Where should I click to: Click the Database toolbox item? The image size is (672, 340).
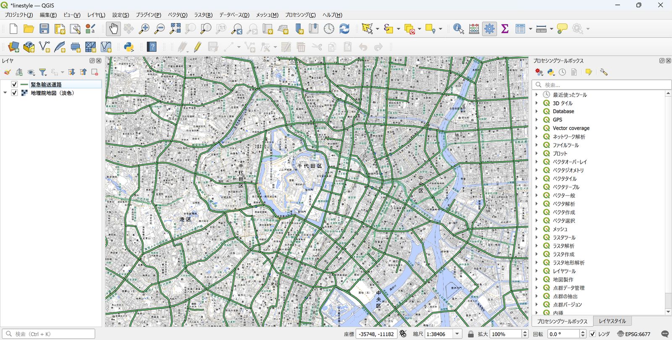point(563,111)
